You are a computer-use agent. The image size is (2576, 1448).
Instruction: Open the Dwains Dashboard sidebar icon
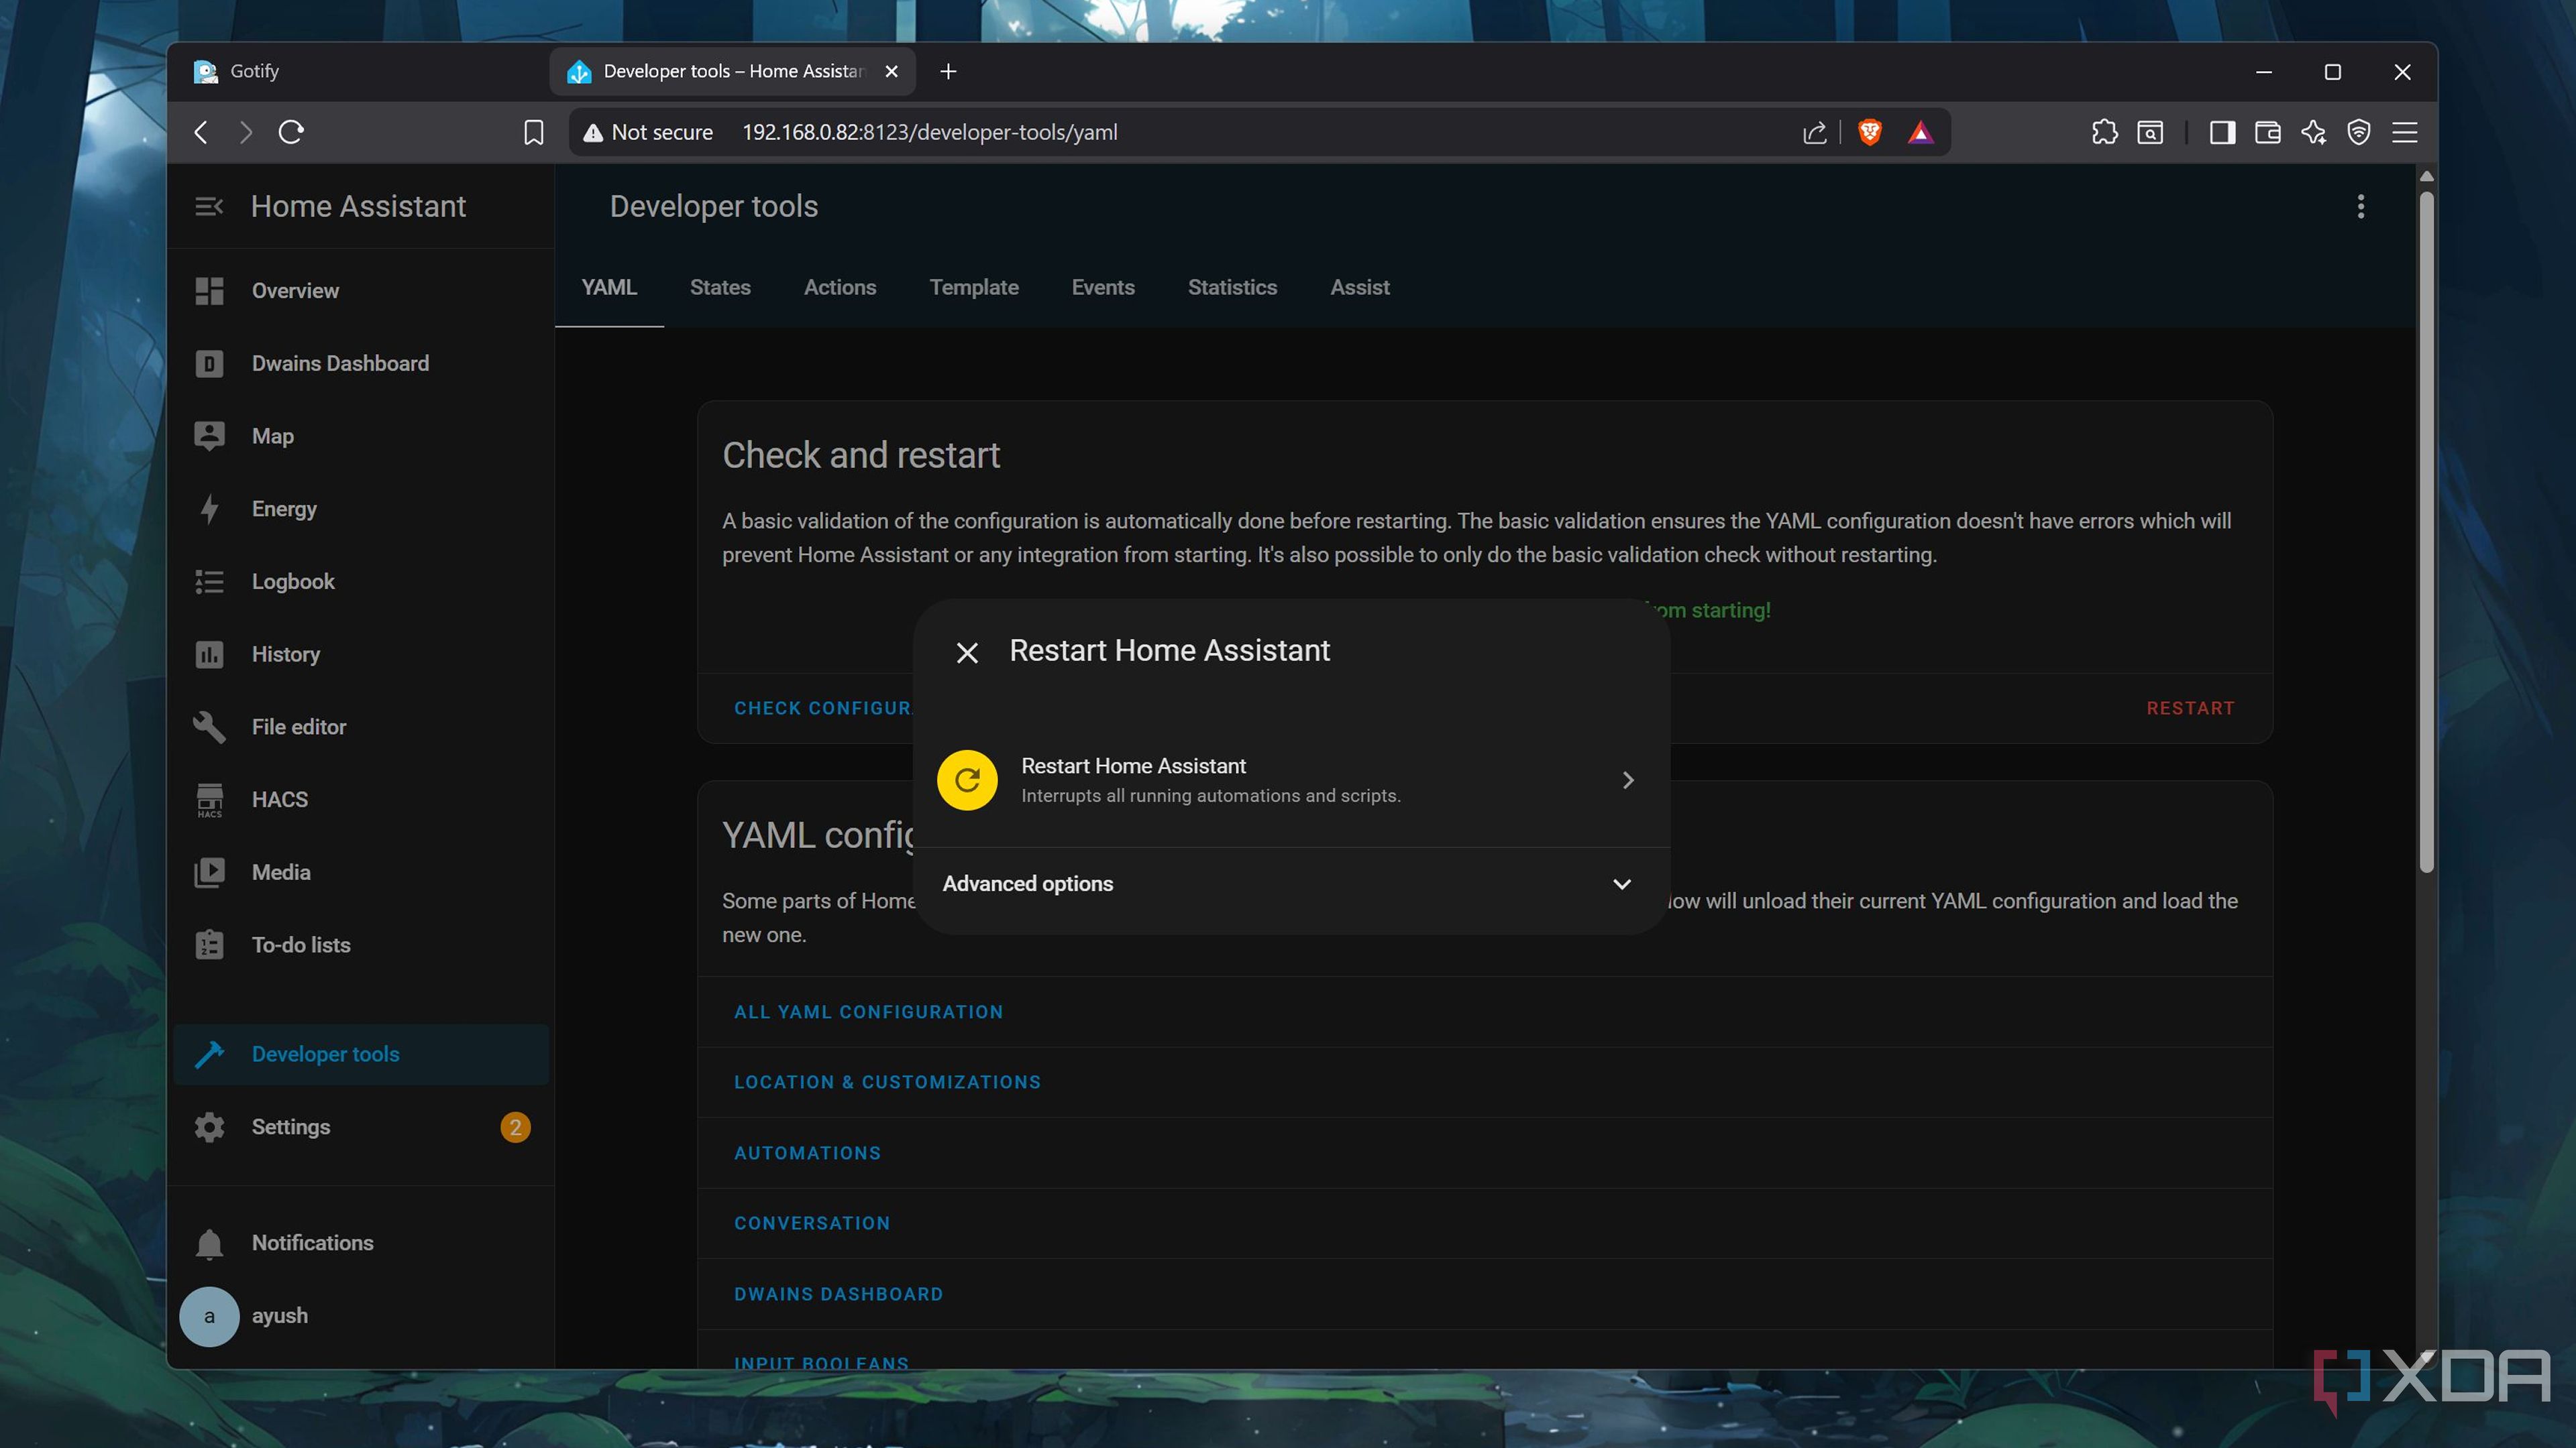click(209, 364)
